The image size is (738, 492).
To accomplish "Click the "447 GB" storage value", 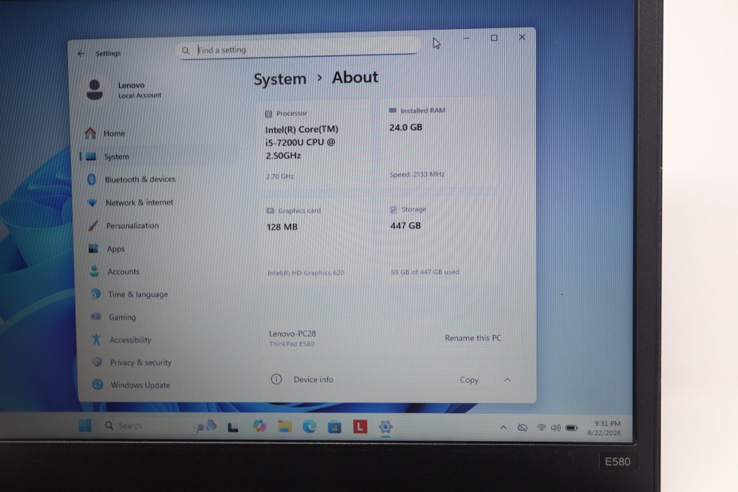I will [x=406, y=226].
